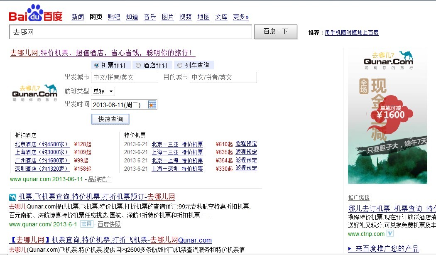Open the Qunar 现金减 ¥1600 banner ad
Image resolution: width=436 pixels, height=255 pixels.
point(387,116)
